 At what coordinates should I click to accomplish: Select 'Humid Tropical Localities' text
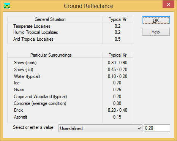point(36,32)
